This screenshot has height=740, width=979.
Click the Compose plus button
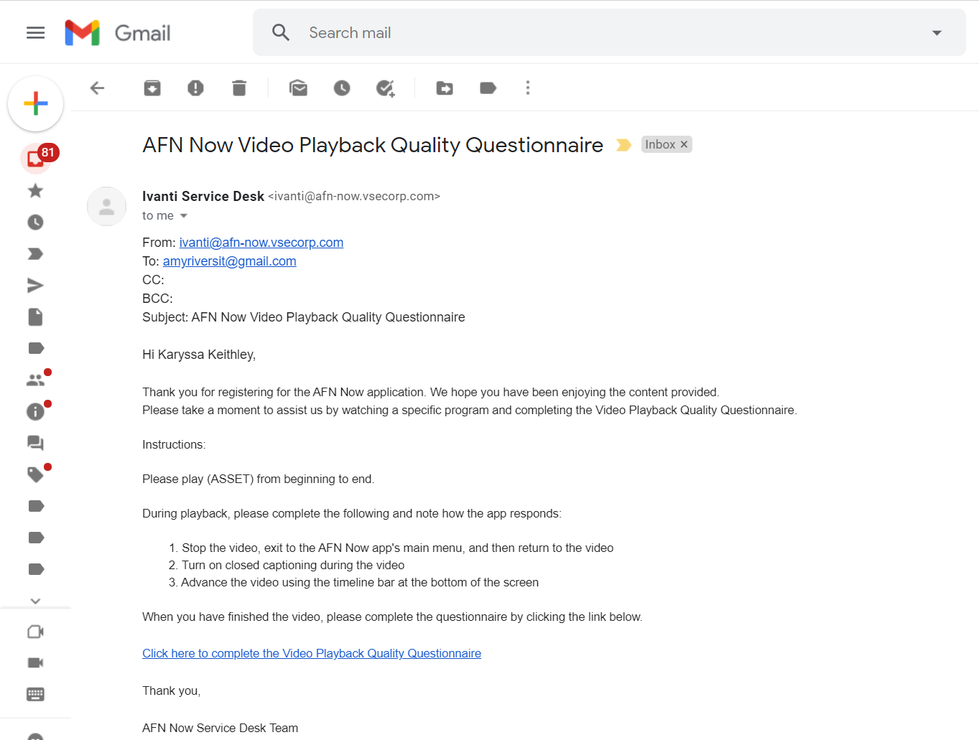(35, 104)
